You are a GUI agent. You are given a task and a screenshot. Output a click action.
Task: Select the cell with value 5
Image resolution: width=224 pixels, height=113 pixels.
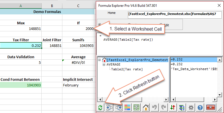21,62
